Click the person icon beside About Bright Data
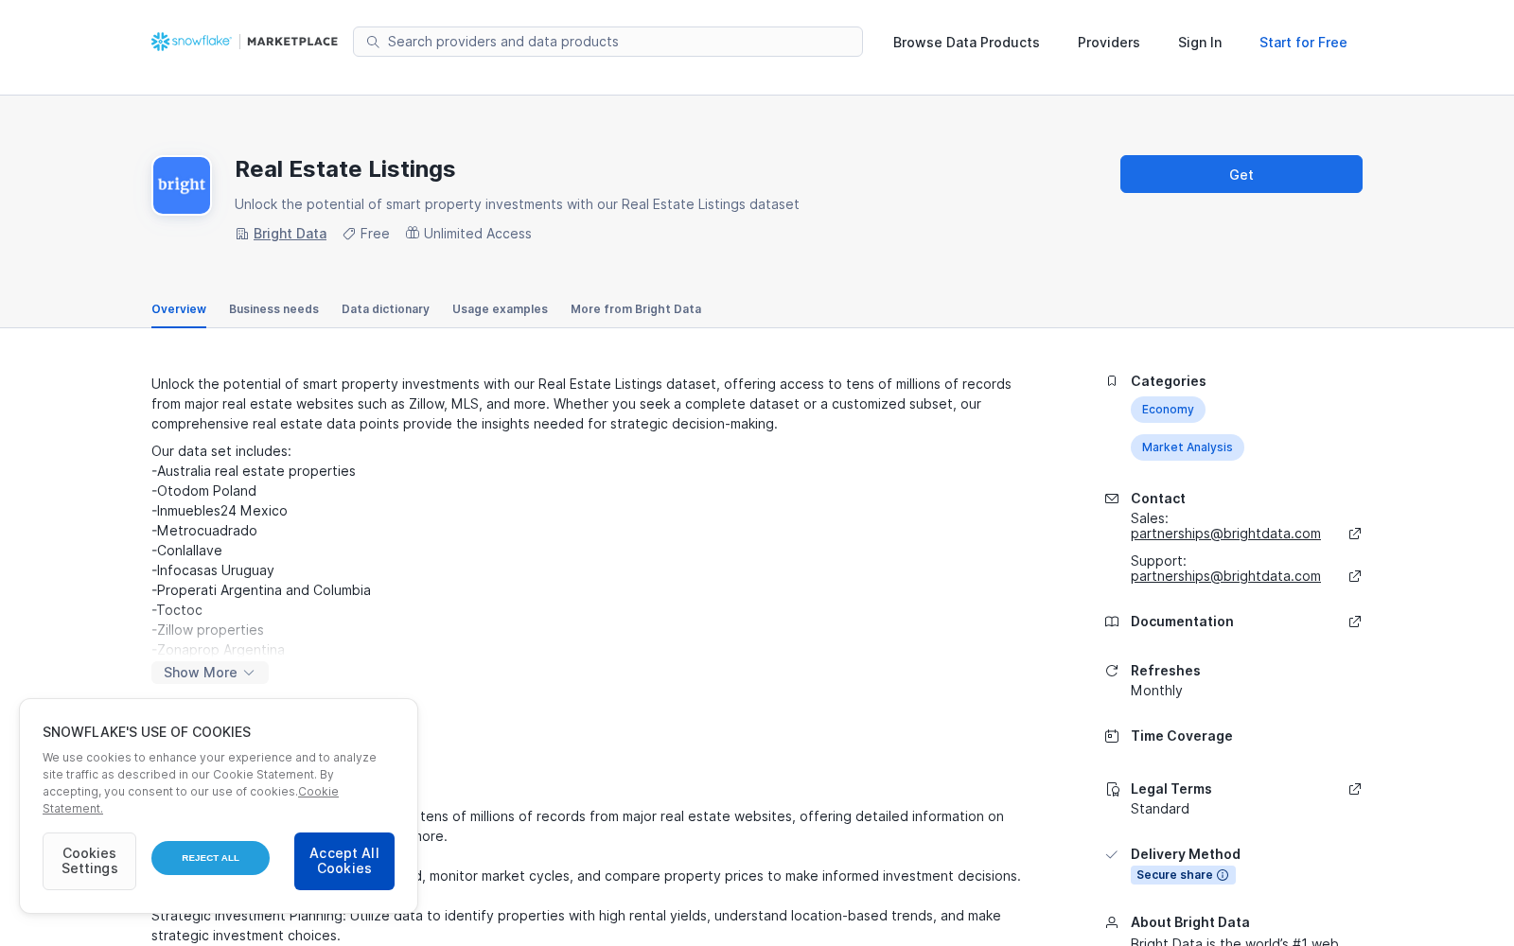The width and height of the screenshot is (1514, 946). (x=1112, y=922)
